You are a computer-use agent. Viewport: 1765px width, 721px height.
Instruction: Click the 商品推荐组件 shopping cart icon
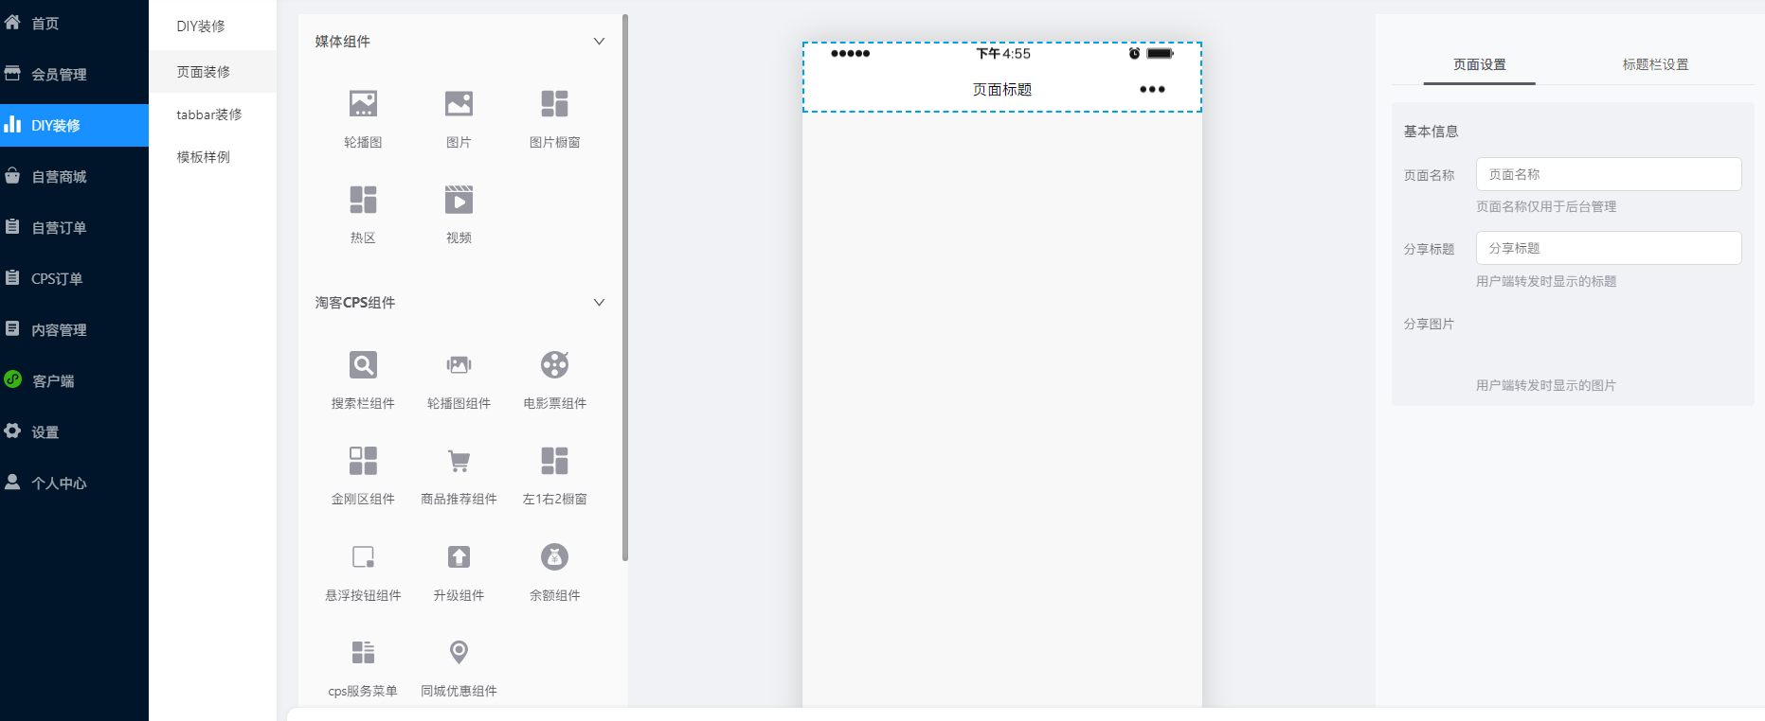click(459, 462)
